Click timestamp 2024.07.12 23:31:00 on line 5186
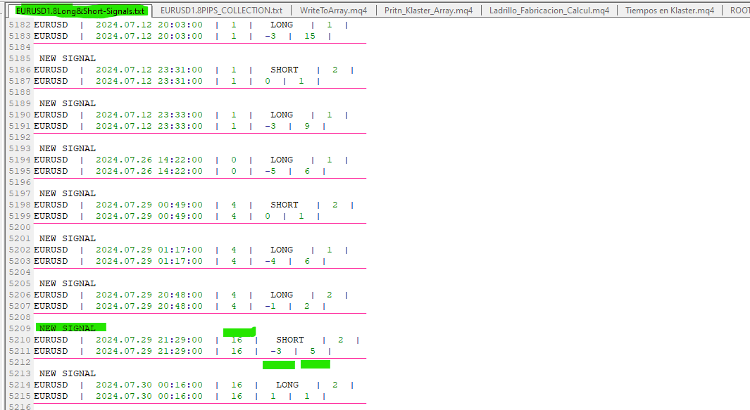Viewport: 750px width, 410px height. point(149,70)
